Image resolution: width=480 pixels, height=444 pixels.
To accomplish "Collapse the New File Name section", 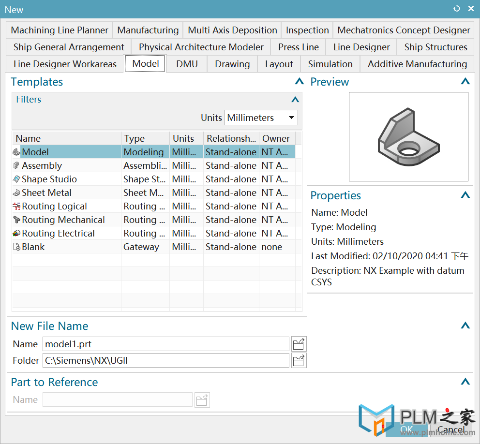I will pyautogui.click(x=465, y=326).
